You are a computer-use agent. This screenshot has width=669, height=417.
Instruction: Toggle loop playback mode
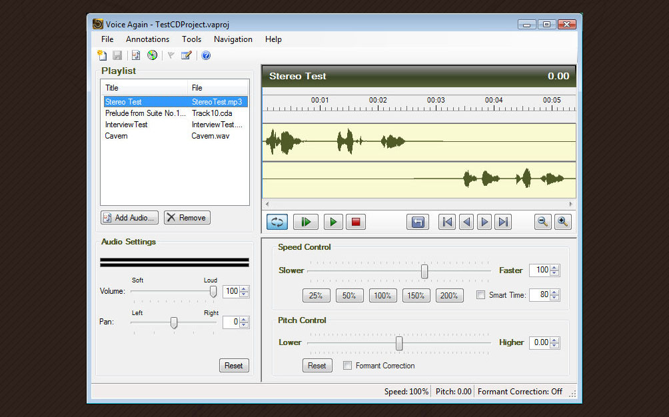pos(277,221)
